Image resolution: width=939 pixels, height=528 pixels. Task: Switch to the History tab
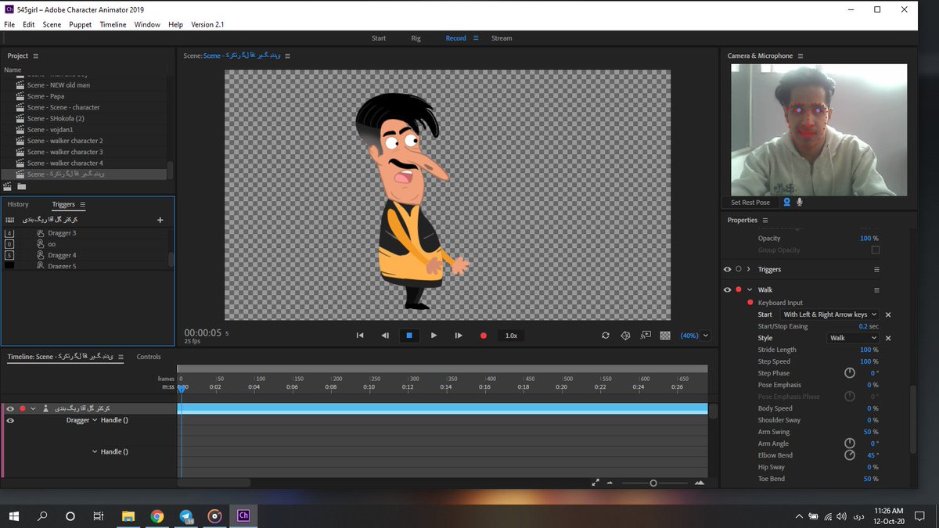pyautogui.click(x=18, y=204)
